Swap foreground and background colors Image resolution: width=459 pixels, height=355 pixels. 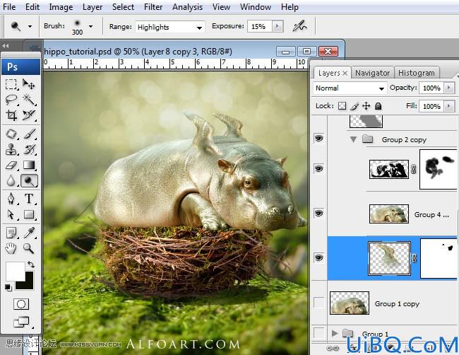[x=31, y=264]
